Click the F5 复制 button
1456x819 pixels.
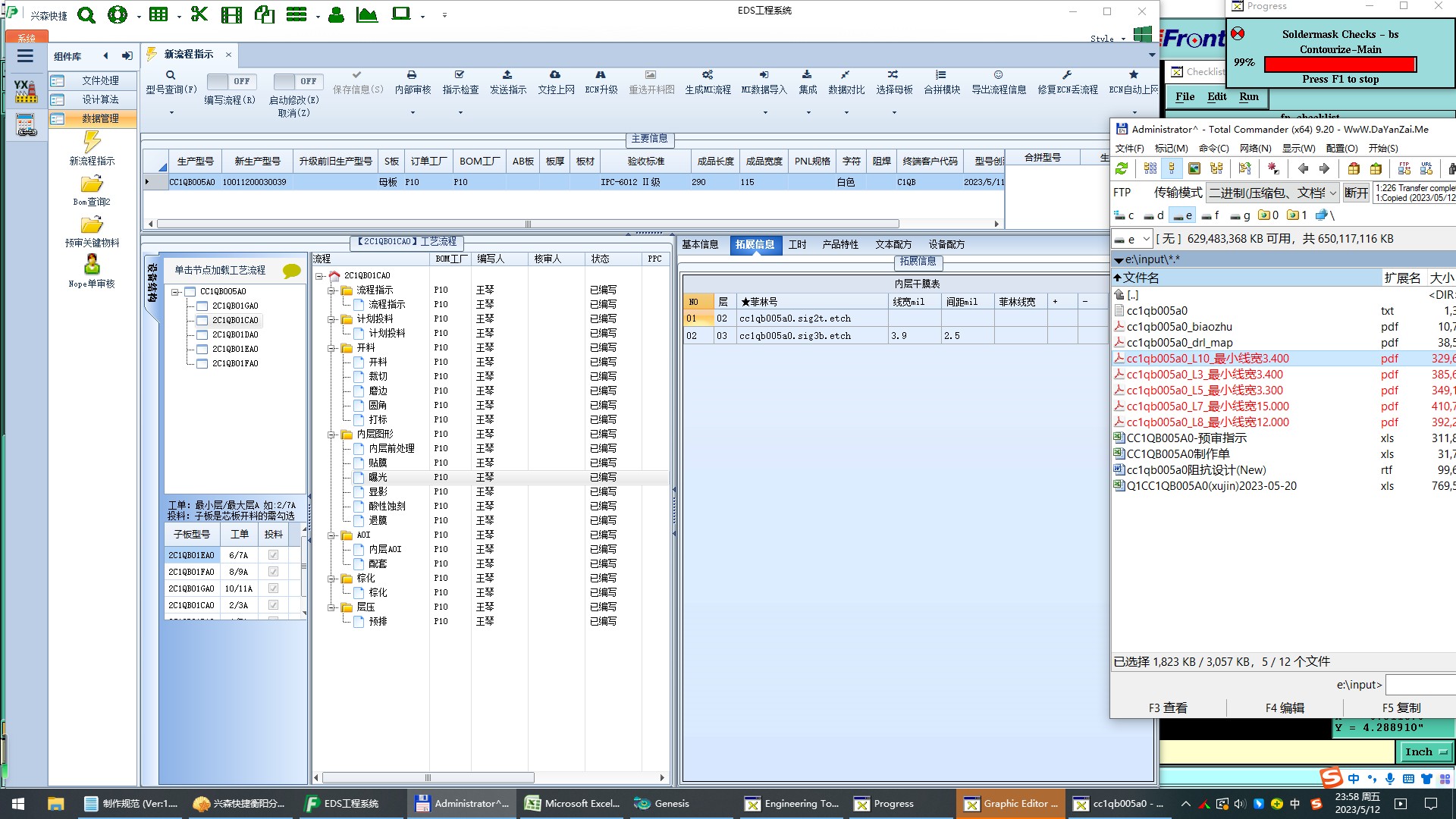point(1401,708)
